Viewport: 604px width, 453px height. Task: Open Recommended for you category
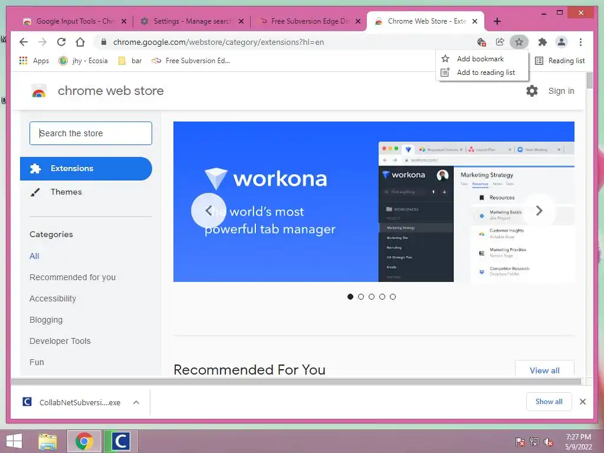click(73, 277)
